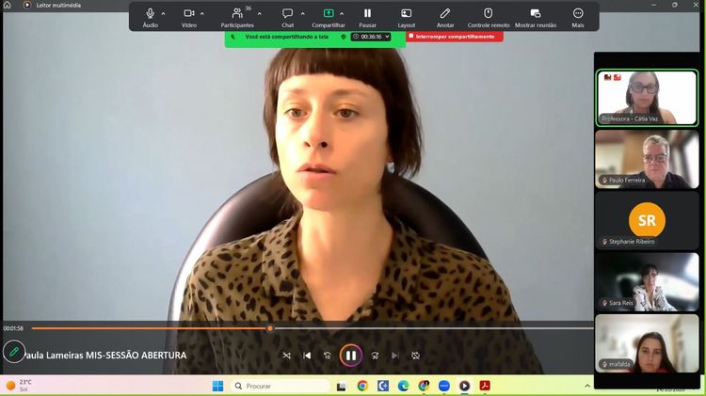Show hidden system tray icons
Viewport: 706px width, 396px height.
pyautogui.click(x=587, y=386)
